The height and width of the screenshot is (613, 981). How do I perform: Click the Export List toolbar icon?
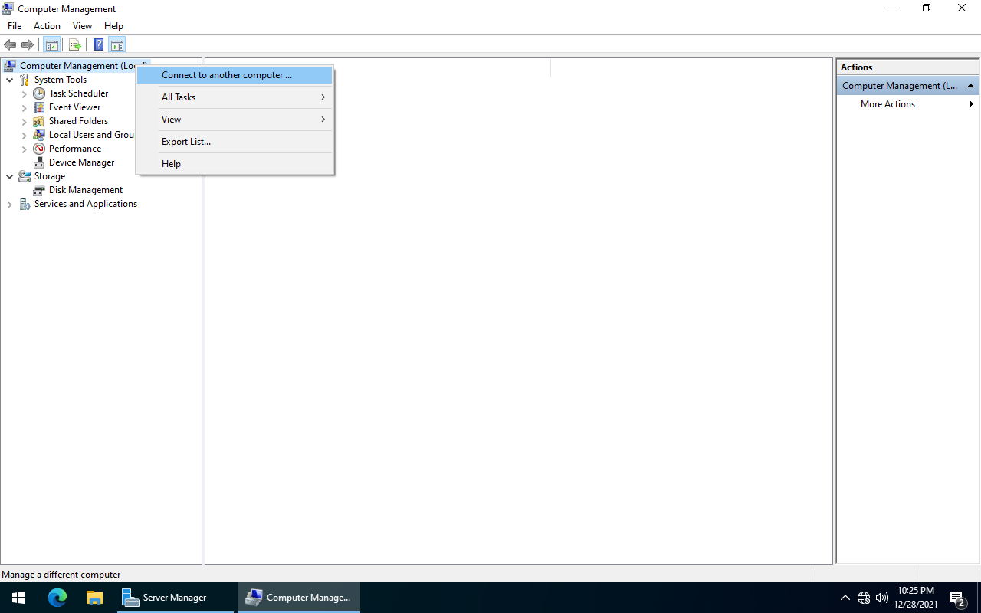pos(74,44)
